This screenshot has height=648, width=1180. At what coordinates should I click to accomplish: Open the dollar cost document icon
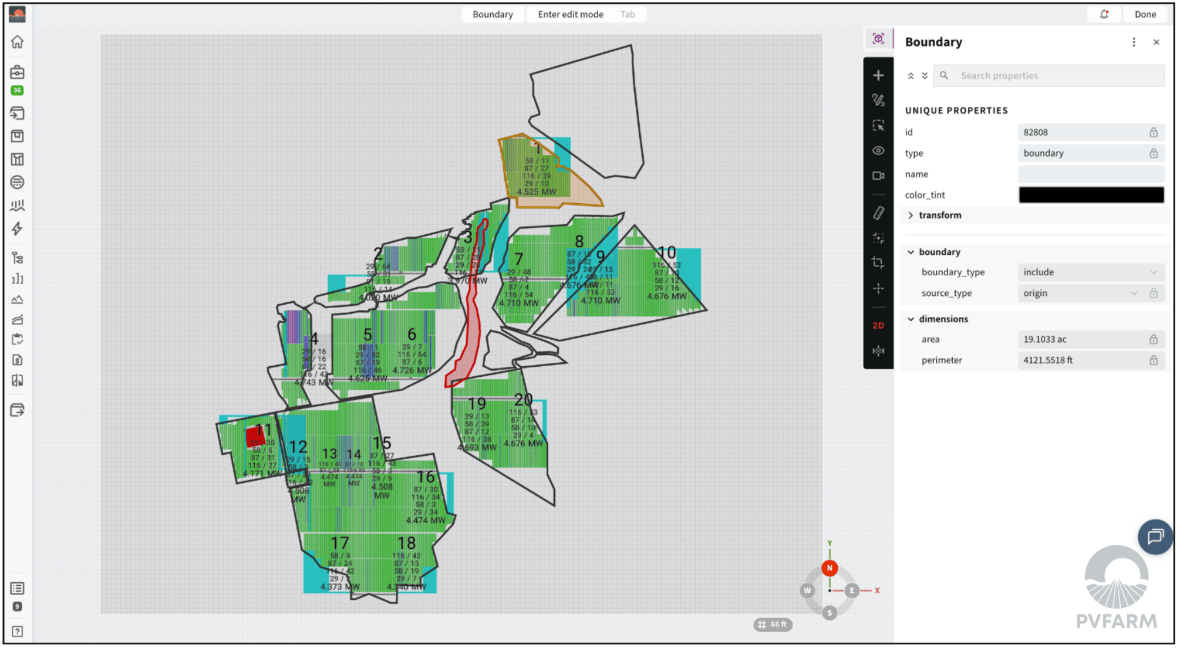17,360
